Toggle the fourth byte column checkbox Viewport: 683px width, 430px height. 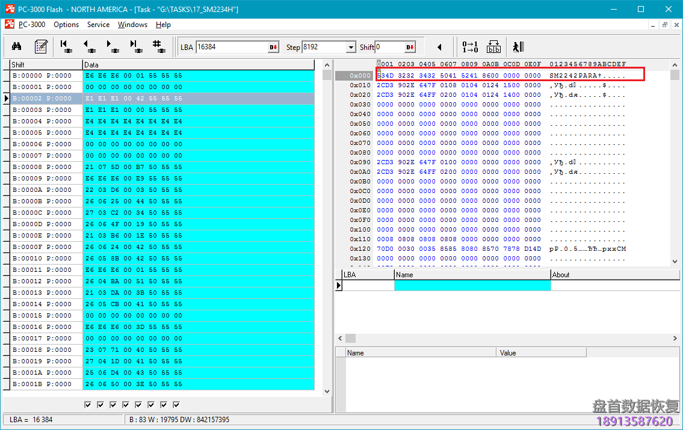tap(126, 405)
